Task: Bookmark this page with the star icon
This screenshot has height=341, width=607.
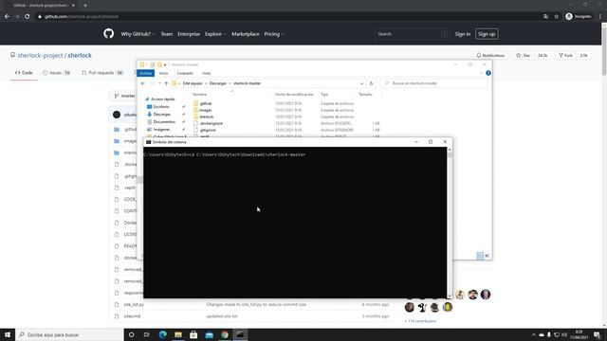Action: (x=557, y=17)
